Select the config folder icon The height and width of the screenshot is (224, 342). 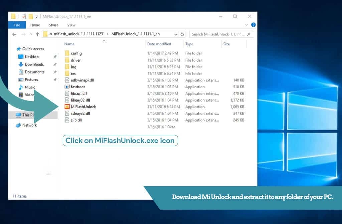(x=67, y=53)
